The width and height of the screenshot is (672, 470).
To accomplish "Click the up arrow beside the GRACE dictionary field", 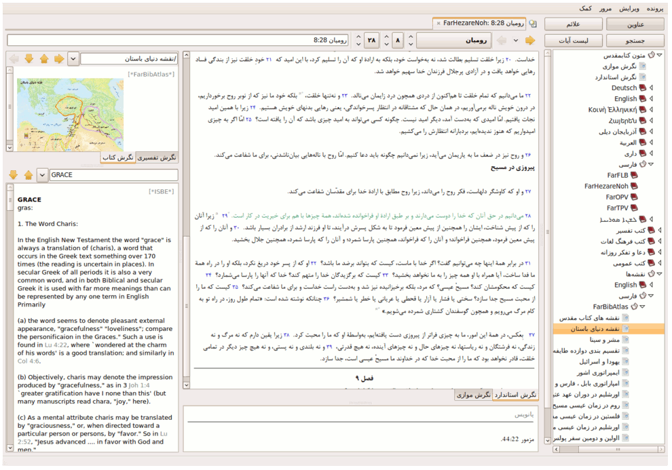I will click(x=29, y=175).
